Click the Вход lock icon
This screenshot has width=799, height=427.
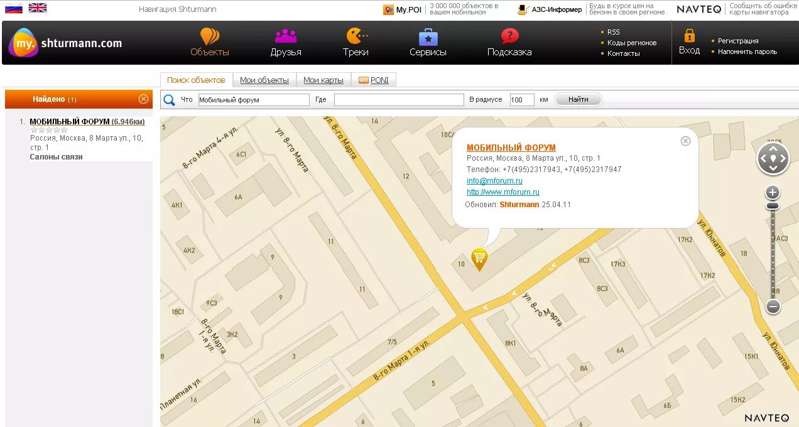click(689, 35)
